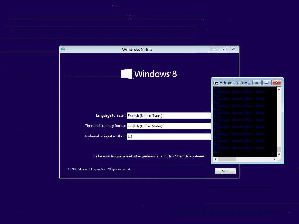Screen dimensions: 299x224
Task: Click inside the black command prompt console
Action: 245,122
